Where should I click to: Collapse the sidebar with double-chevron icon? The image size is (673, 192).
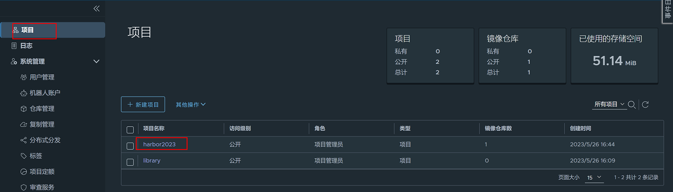coord(96,9)
